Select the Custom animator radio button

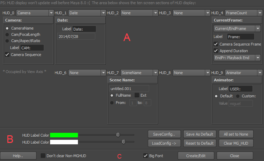click(238, 96)
